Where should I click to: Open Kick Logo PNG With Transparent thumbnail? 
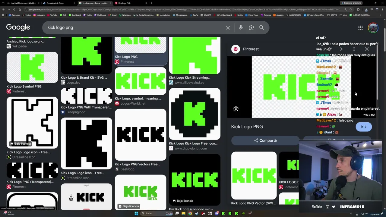(86, 96)
